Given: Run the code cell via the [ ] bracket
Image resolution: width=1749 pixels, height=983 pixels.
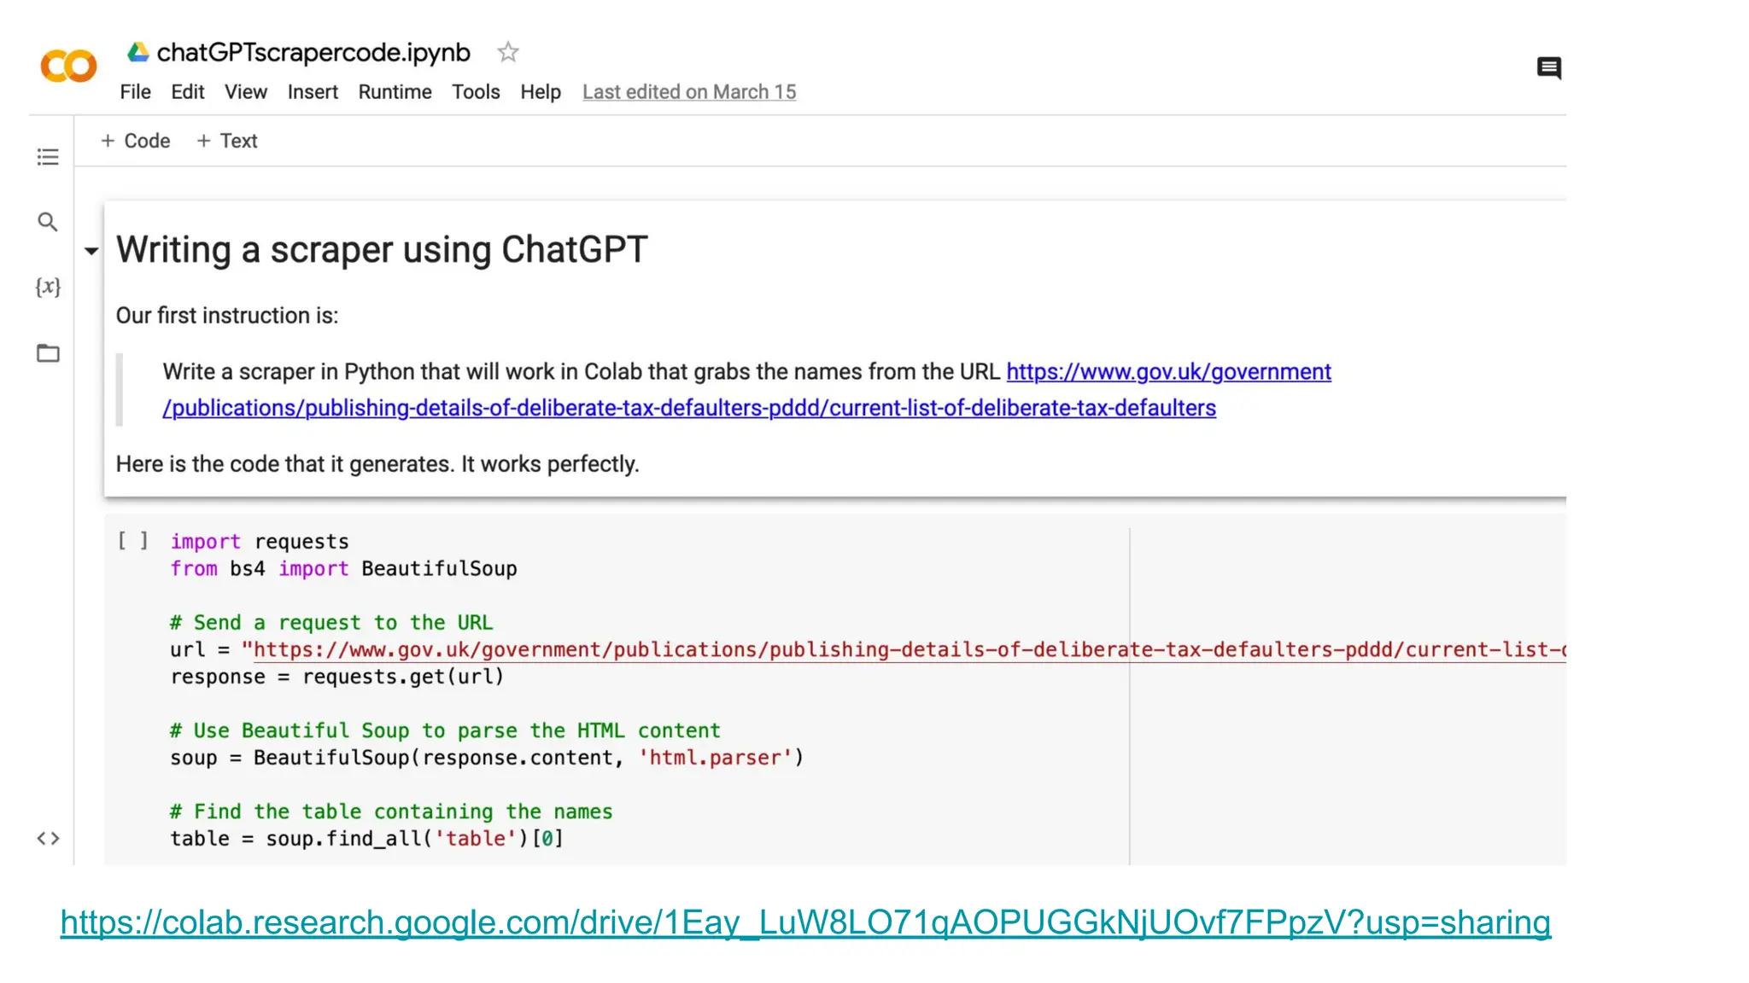Looking at the screenshot, I should 133,541.
